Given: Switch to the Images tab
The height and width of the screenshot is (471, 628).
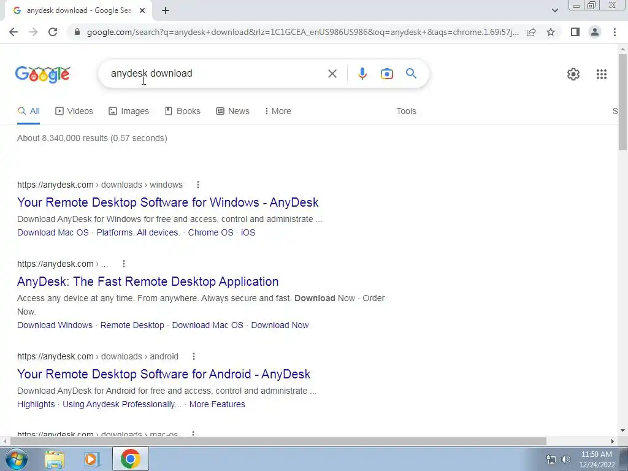Looking at the screenshot, I should [x=129, y=112].
